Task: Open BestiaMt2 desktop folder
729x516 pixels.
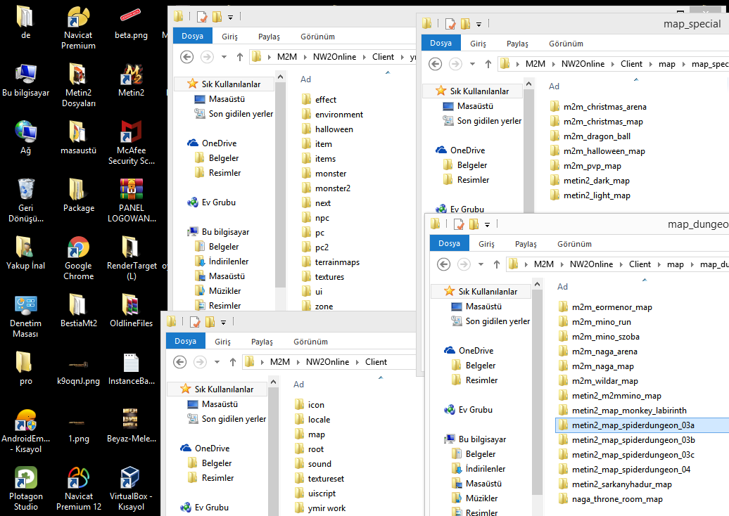Action: [x=78, y=311]
